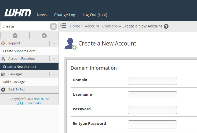Open Create Support Ticket link

[x=19, y=51]
